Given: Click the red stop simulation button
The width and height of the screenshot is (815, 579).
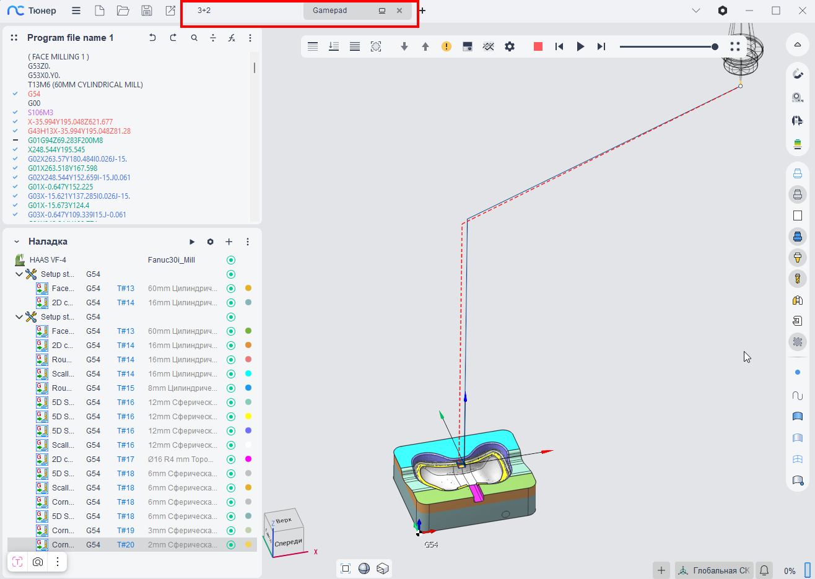Looking at the screenshot, I should click(538, 46).
